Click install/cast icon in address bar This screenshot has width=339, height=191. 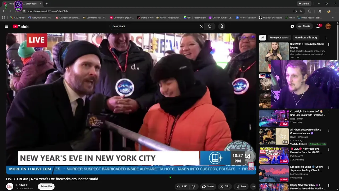click(295, 11)
